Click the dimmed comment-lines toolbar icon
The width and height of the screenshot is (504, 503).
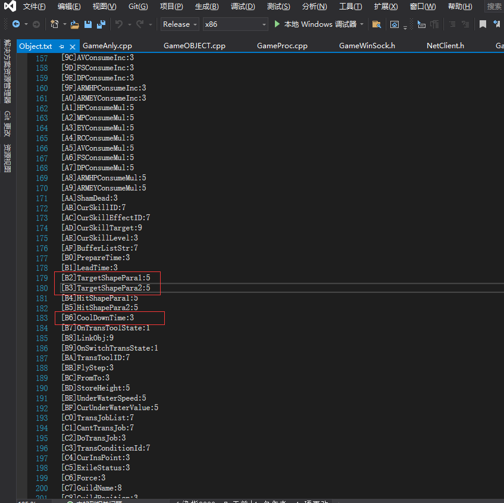pos(434,24)
